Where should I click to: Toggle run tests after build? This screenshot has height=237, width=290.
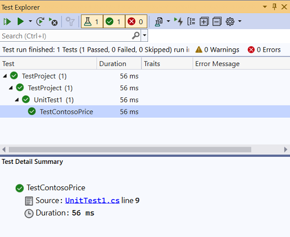pos(178,21)
